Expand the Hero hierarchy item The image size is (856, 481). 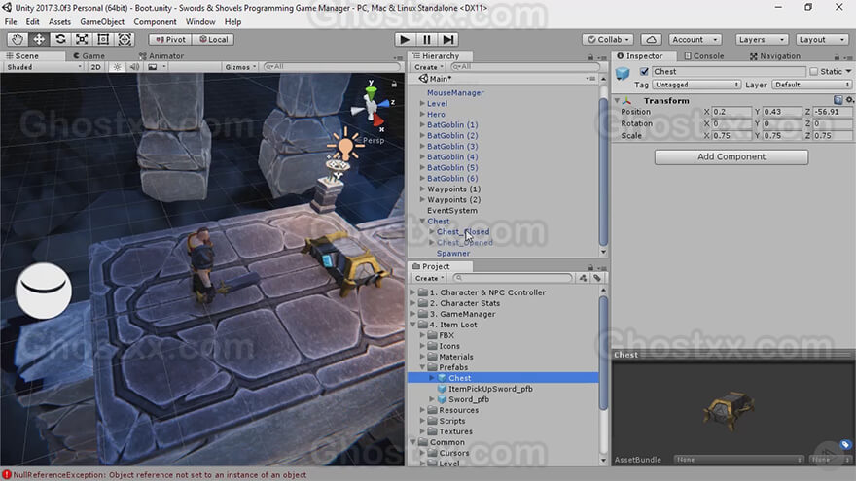(x=422, y=114)
